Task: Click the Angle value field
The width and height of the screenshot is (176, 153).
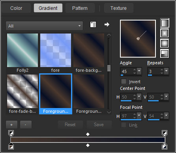Action: coord(127,71)
